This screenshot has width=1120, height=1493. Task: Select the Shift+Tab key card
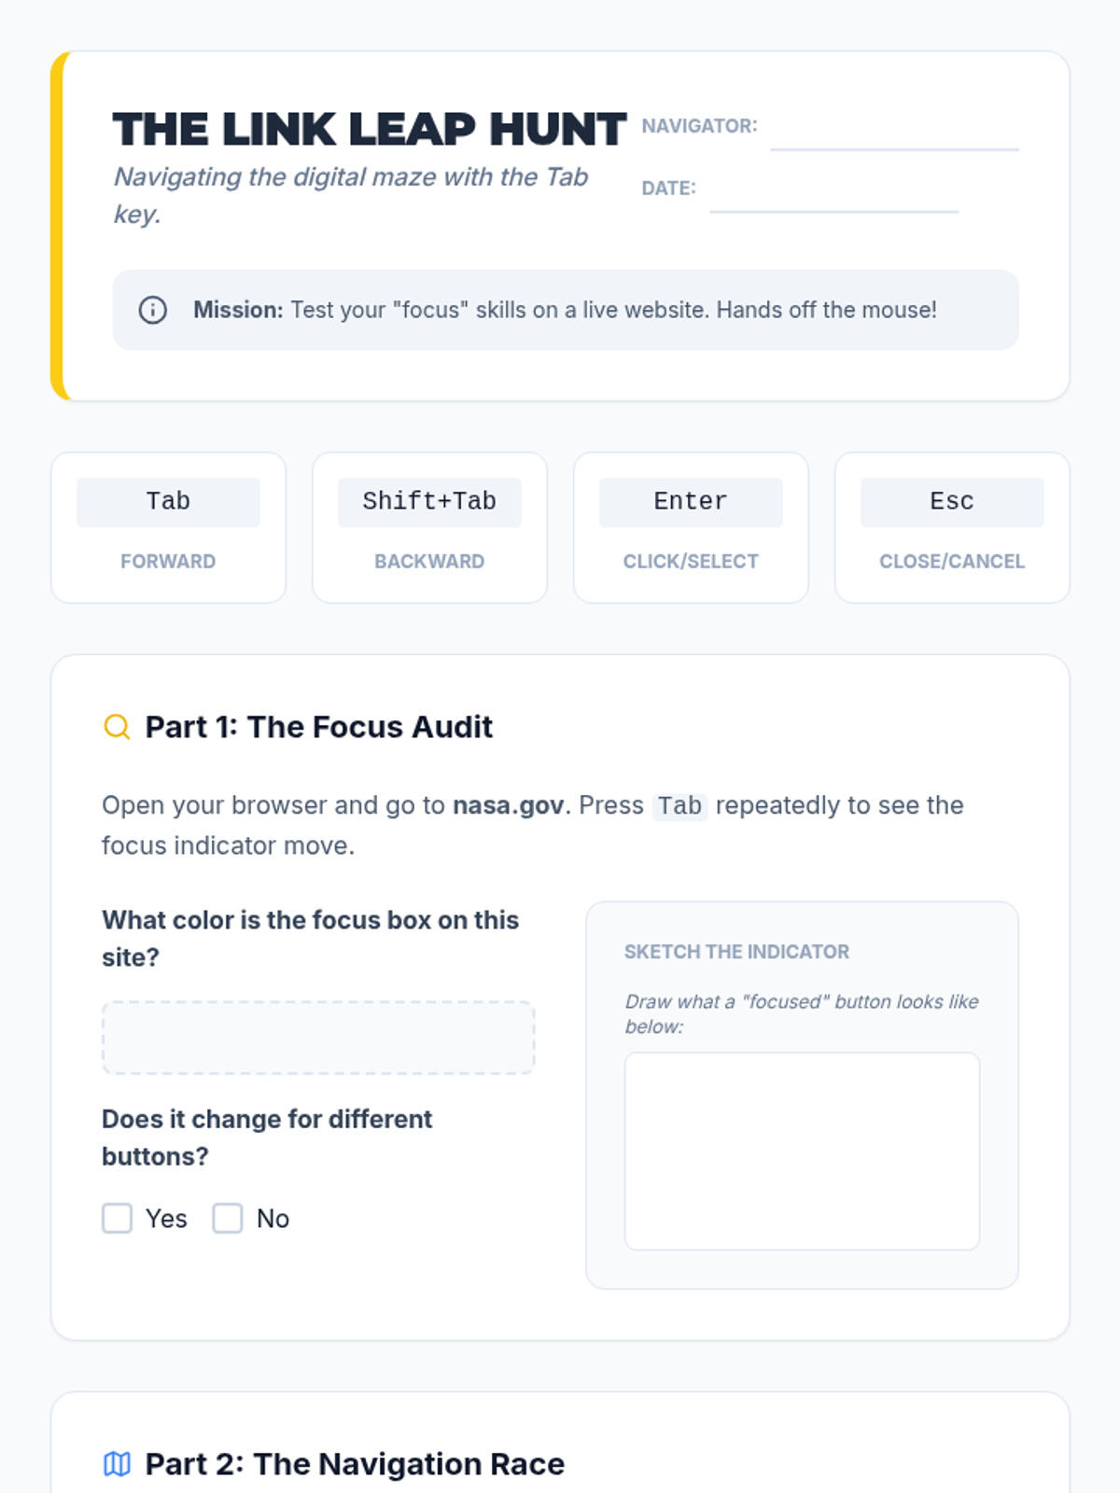[429, 528]
